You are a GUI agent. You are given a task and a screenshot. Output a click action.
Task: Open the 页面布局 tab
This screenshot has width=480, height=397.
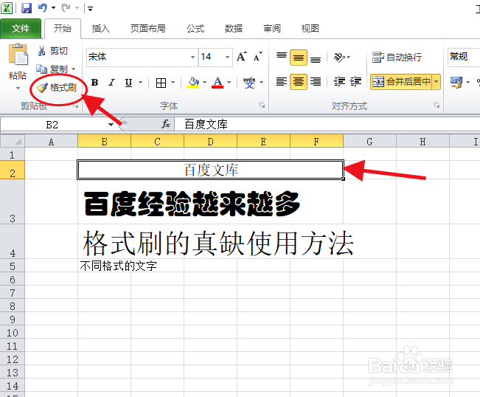148,29
